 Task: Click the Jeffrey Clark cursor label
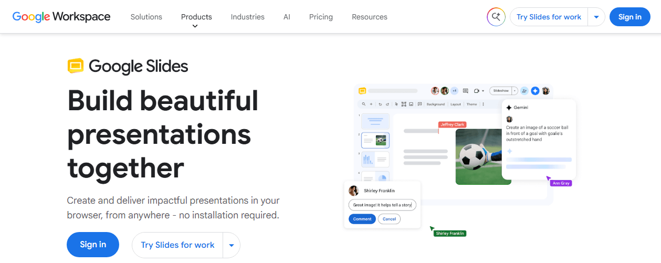coord(452,124)
